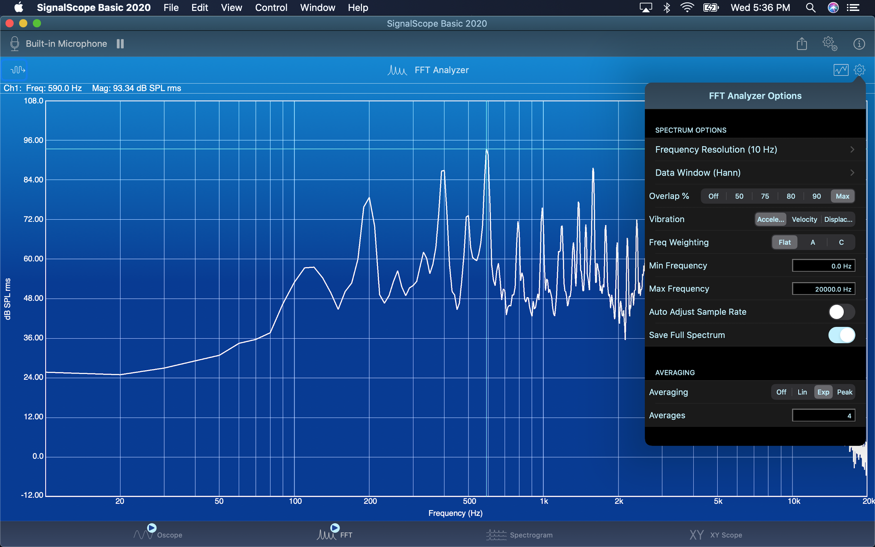Set Averaging mode to Peak
875x547 pixels.
click(x=844, y=392)
